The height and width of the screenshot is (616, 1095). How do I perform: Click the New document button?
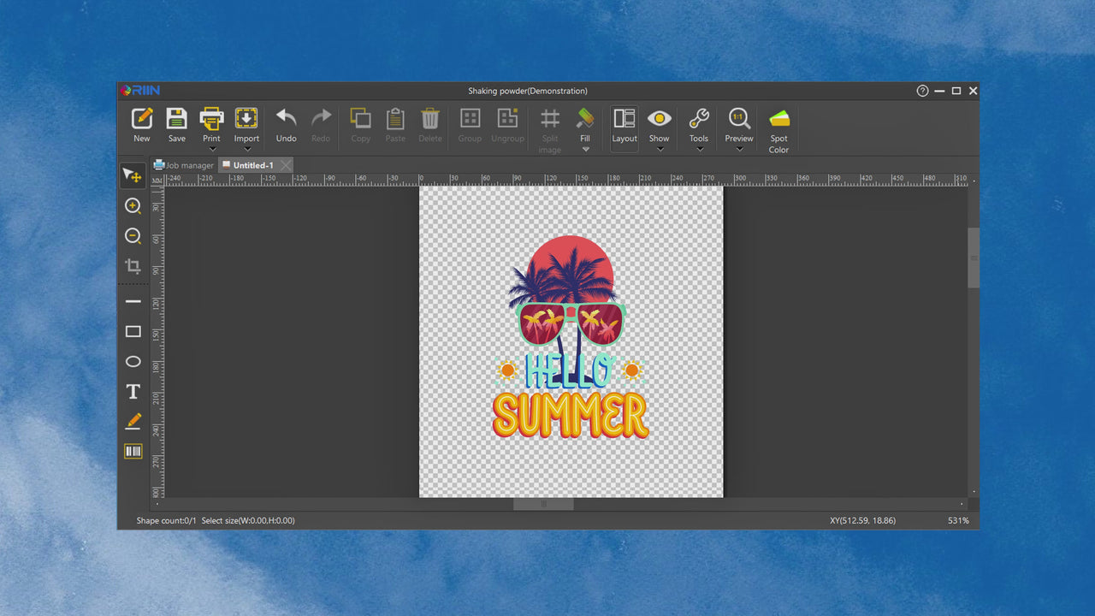coord(142,125)
